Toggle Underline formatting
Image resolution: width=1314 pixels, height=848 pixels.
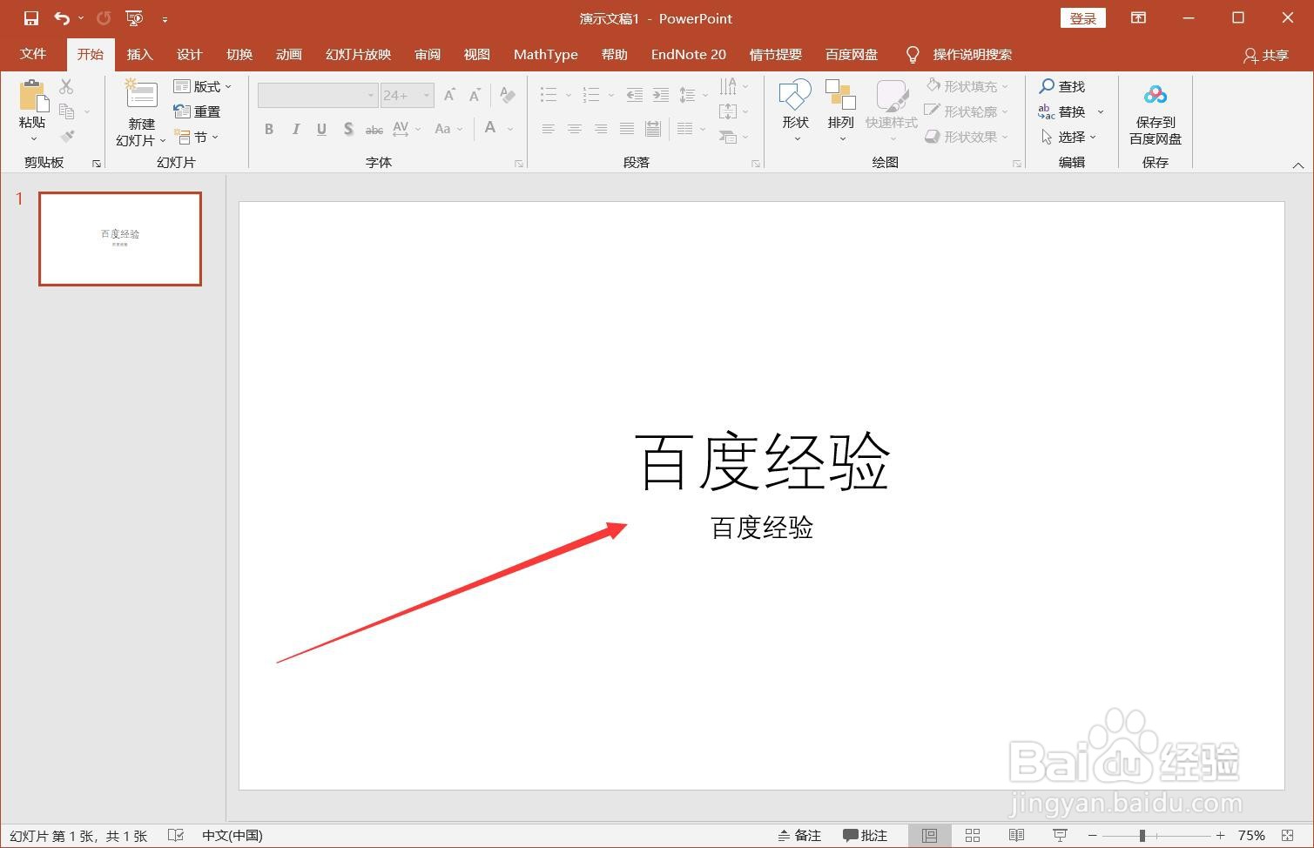322,129
